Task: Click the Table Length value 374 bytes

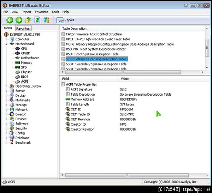Action: 127,104
